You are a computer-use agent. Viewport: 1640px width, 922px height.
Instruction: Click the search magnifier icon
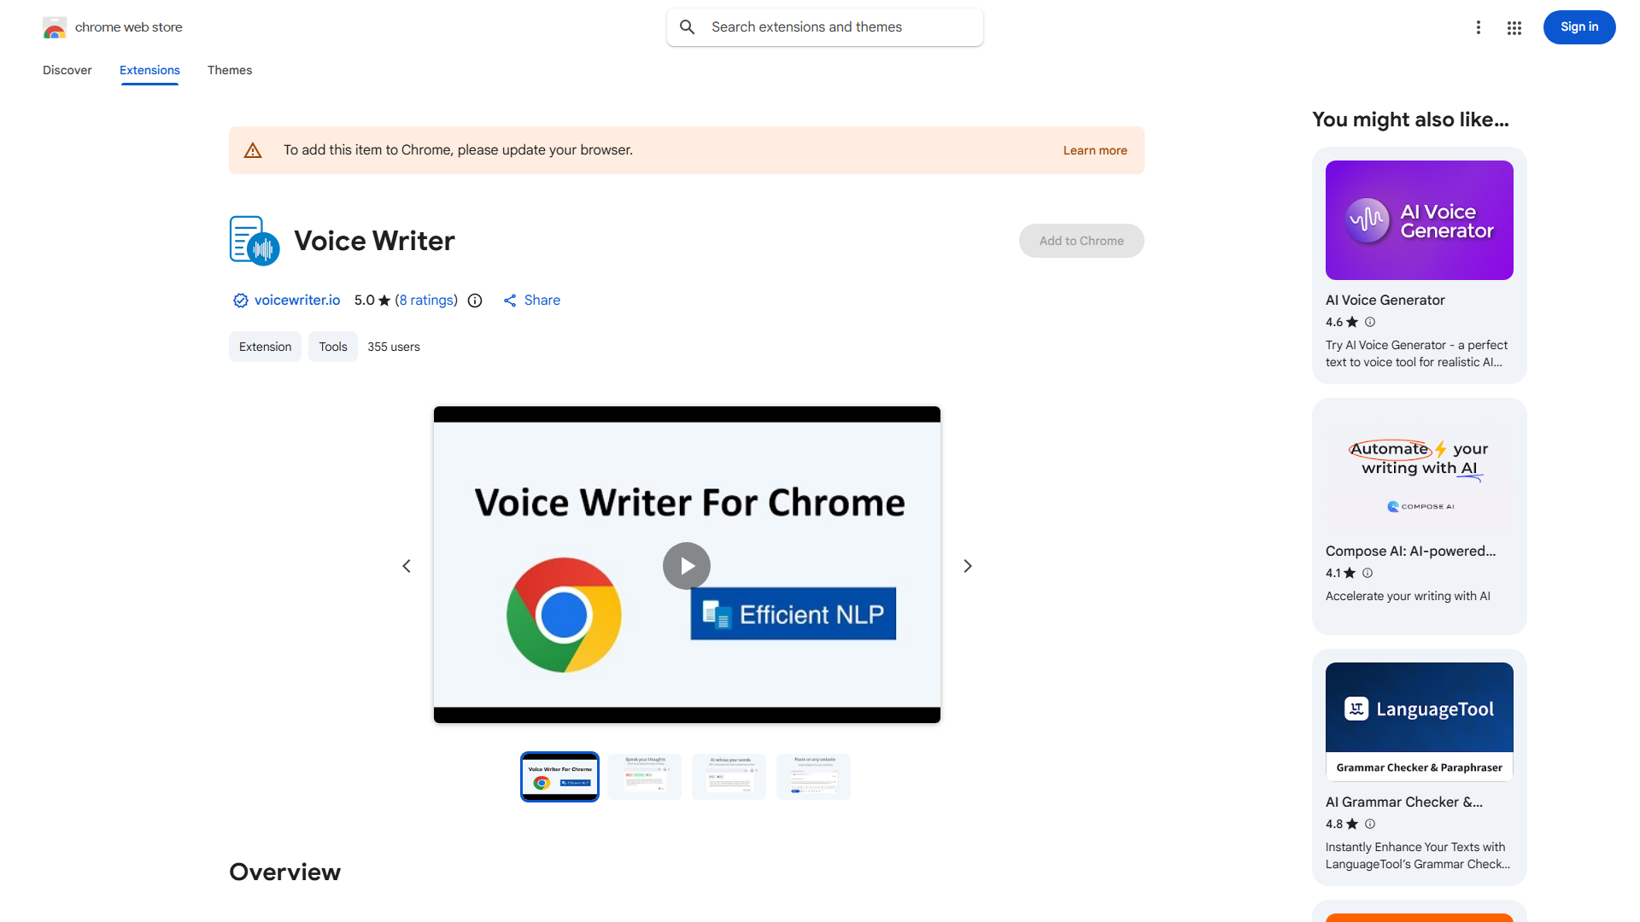point(687,26)
